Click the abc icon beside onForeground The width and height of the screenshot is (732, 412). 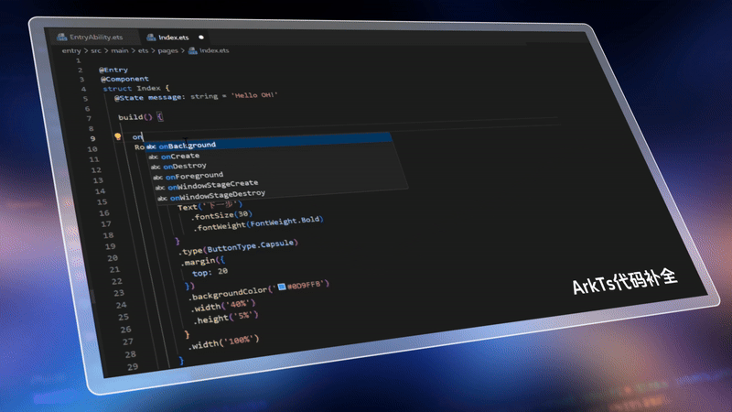[x=157, y=178]
